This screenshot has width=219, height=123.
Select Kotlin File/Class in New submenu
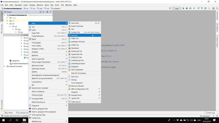[85, 26]
